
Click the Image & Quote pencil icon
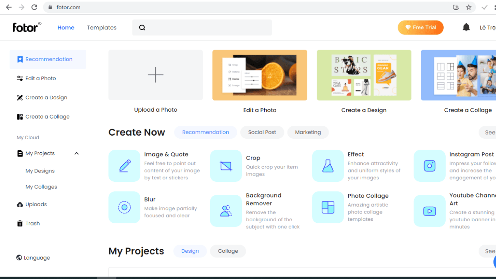point(124,166)
